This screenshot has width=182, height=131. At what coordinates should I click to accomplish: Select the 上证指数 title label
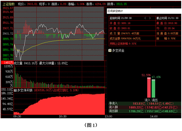pos(8,4)
